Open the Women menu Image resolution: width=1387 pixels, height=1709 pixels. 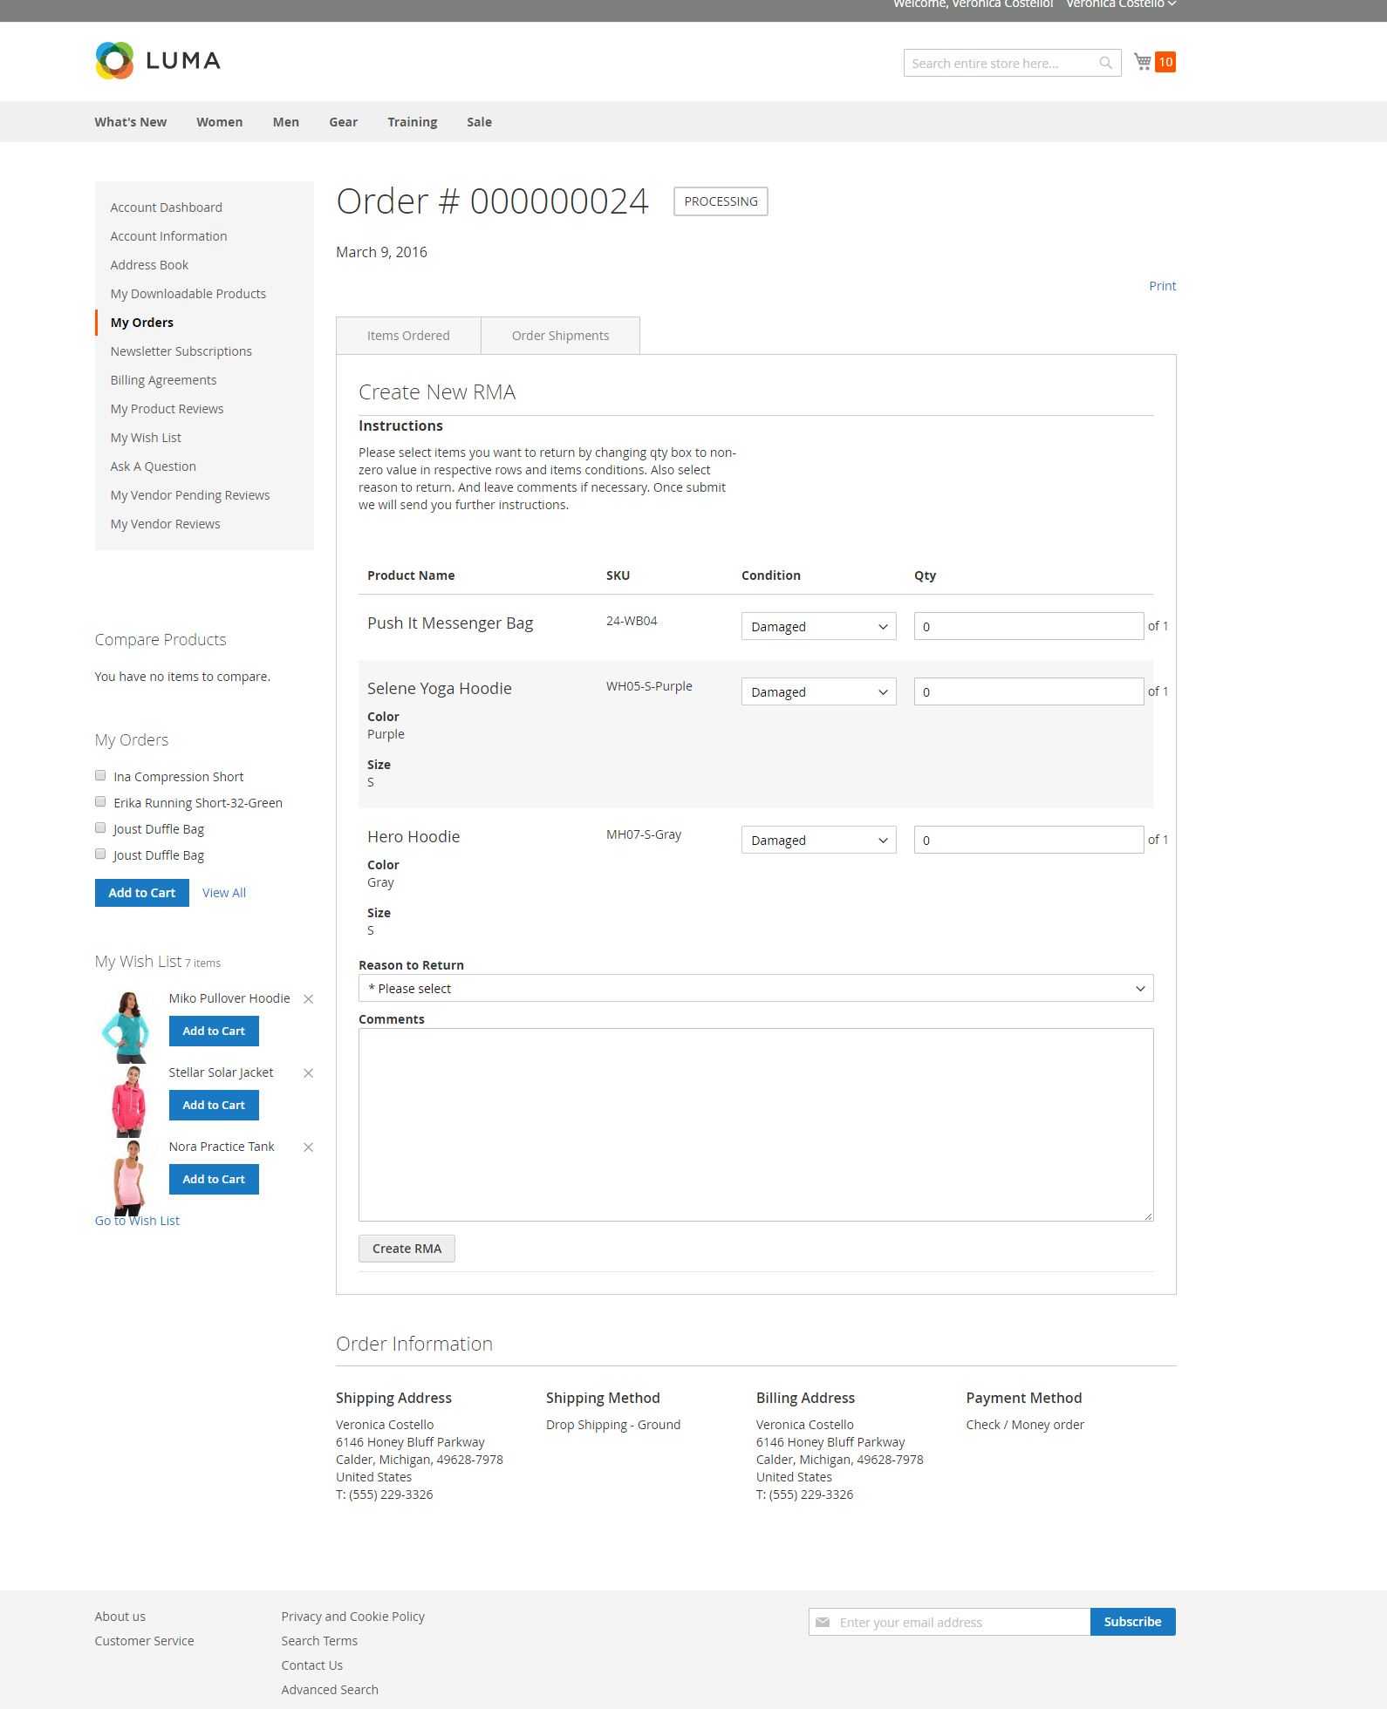[220, 122]
